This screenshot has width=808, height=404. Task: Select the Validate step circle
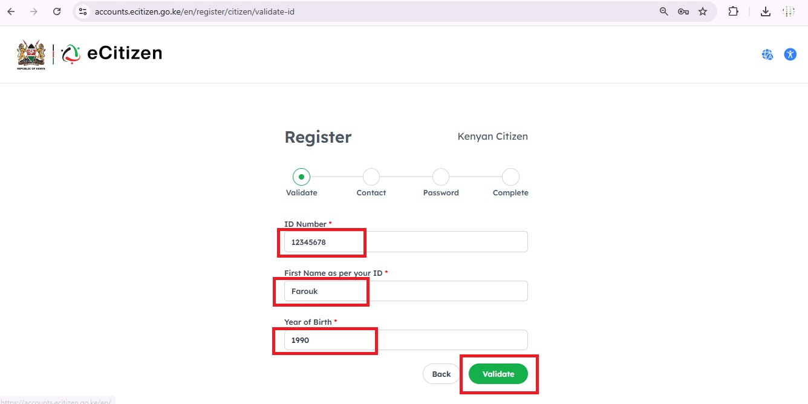click(301, 177)
